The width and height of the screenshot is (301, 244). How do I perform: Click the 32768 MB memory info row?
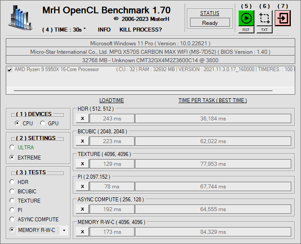(x=150, y=60)
